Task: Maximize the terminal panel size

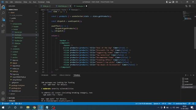Action: click(x=190, y=75)
